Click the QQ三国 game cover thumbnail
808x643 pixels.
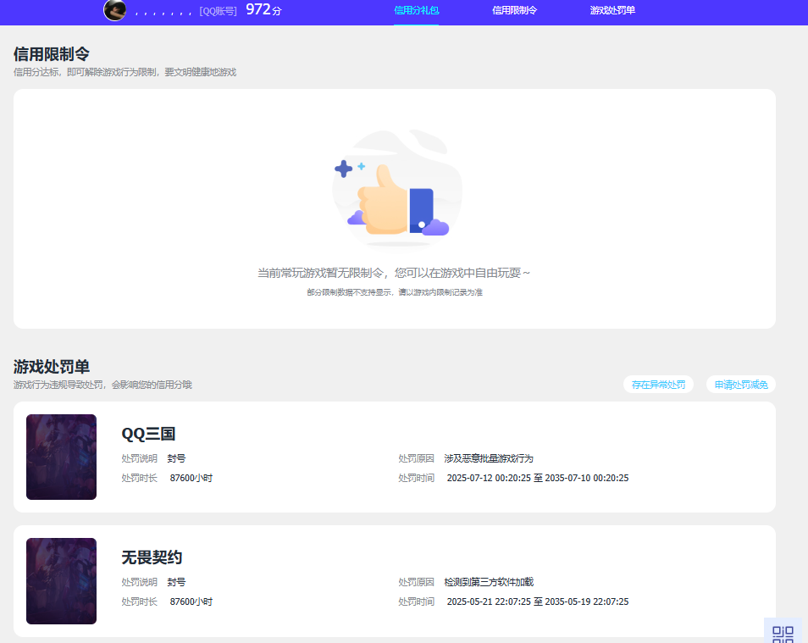[x=61, y=457]
